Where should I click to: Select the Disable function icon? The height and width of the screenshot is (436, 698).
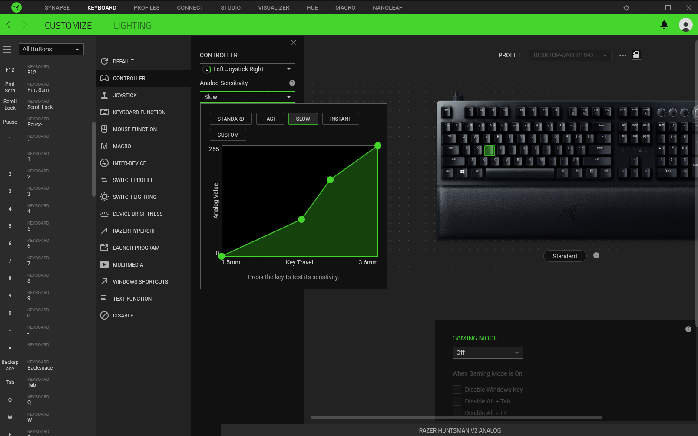[x=104, y=315]
